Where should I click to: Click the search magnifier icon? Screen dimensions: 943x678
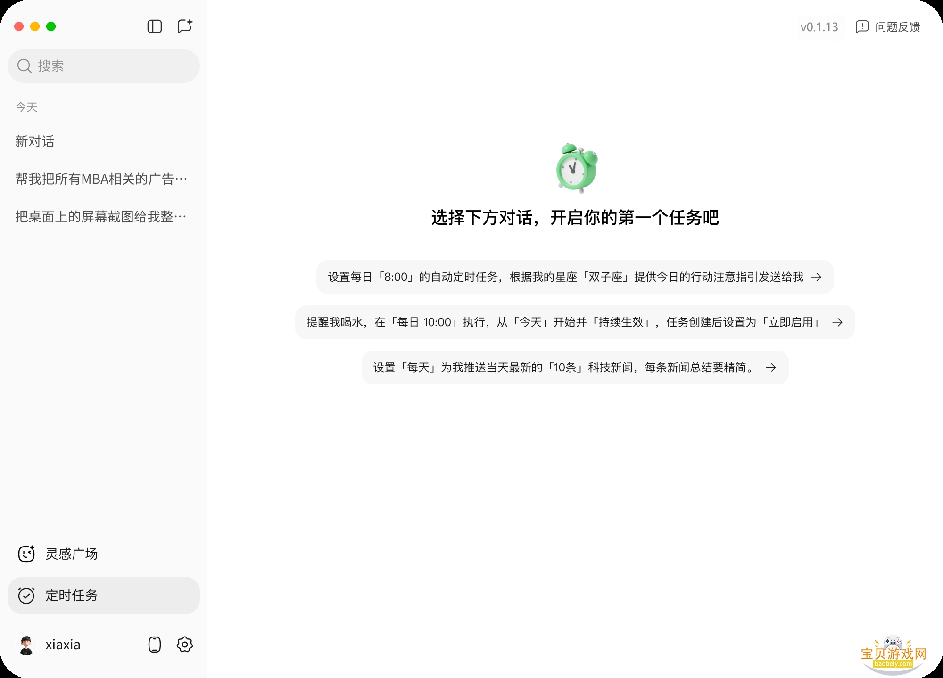tap(24, 66)
